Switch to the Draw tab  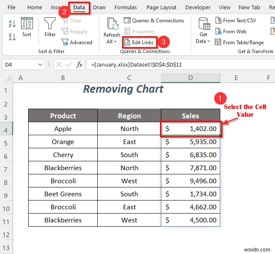coord(99,7)
